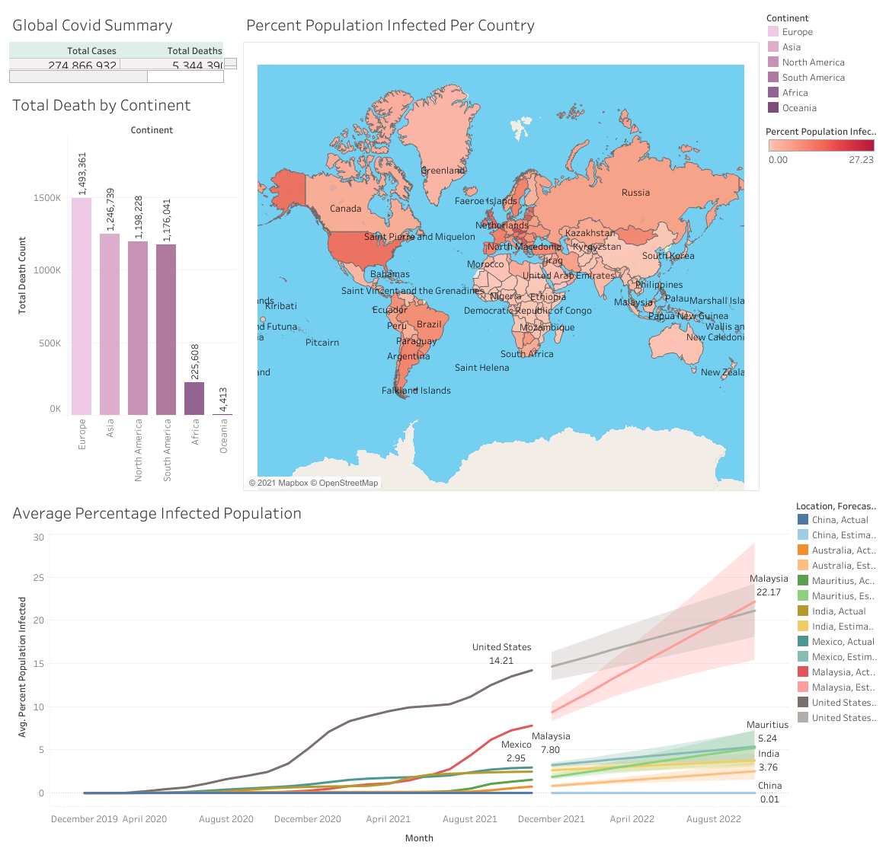Toggle the Africa legend entry
This screenshot has width=886, height=858.
click(x=795, y=93)
